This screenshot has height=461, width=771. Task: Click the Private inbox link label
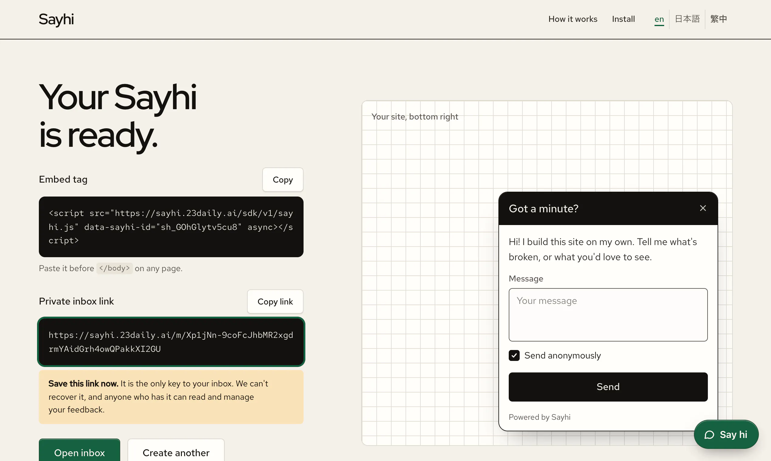[x=76, y=301]
